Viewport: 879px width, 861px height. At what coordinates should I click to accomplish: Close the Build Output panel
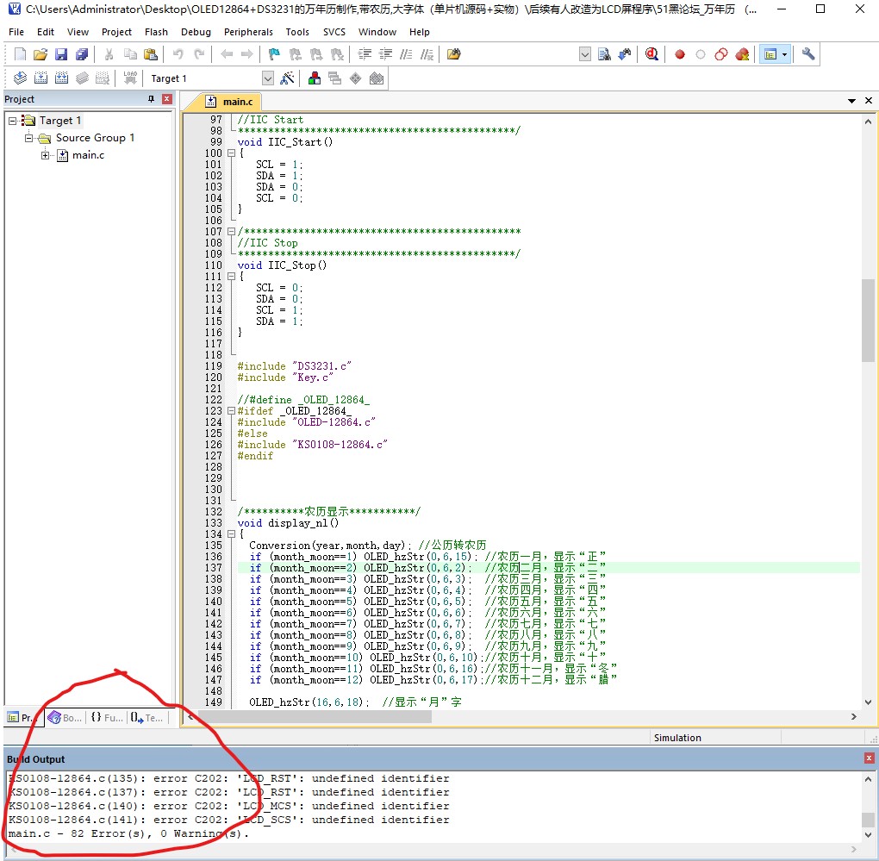[869, 758]
